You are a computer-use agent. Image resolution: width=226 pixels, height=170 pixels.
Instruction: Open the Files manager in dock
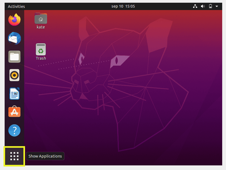(14, 57)
